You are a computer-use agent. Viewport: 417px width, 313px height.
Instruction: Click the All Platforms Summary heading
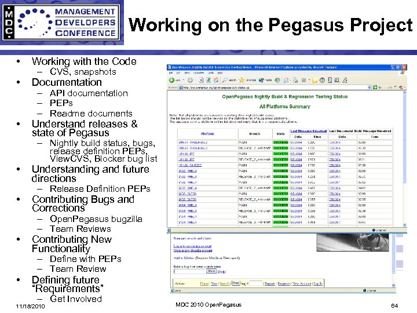[x=285, y=107]
